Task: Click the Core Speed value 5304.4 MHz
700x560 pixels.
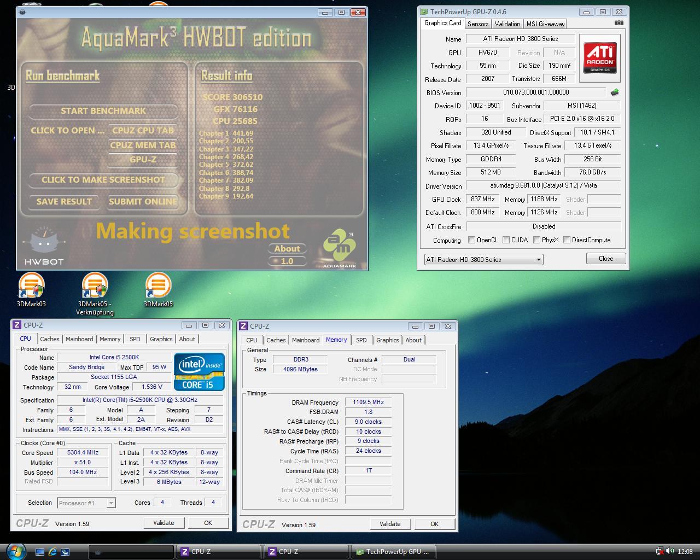Action: pyautogui.click(x=83, y=453)
